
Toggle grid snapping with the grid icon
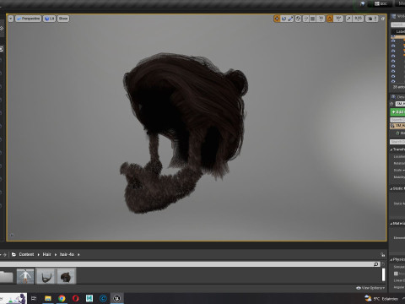(x=312, y=19)
